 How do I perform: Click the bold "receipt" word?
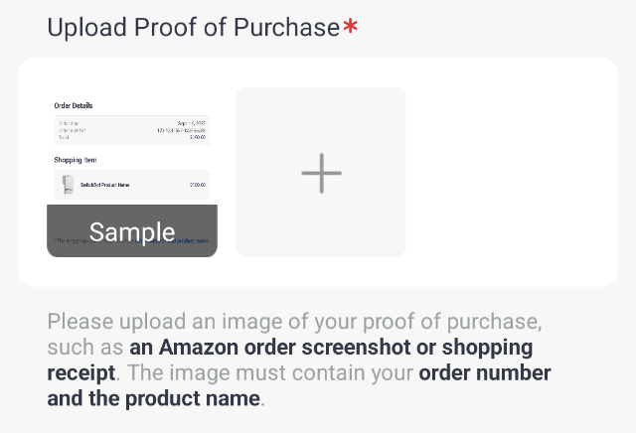click(x=81, y=374)
